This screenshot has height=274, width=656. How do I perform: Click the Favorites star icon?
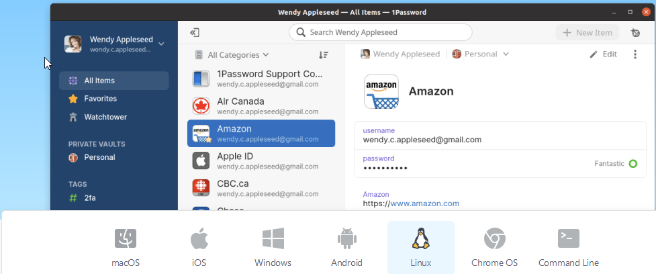(x=73, y=99)
